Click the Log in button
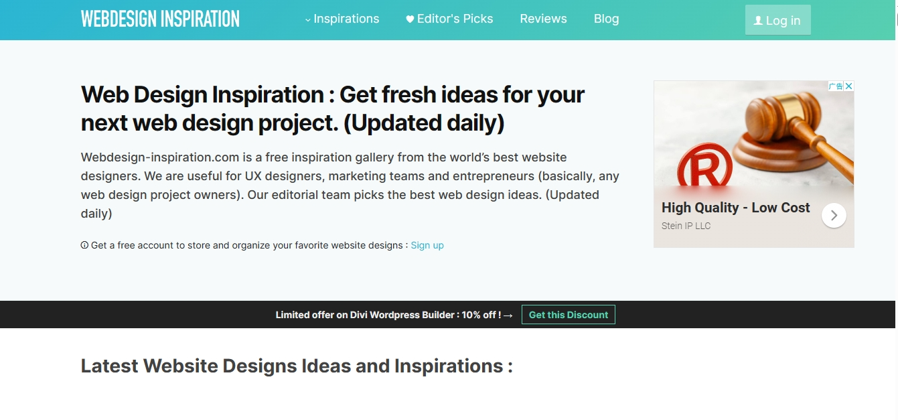898x420 pixels. click(777, 20)
